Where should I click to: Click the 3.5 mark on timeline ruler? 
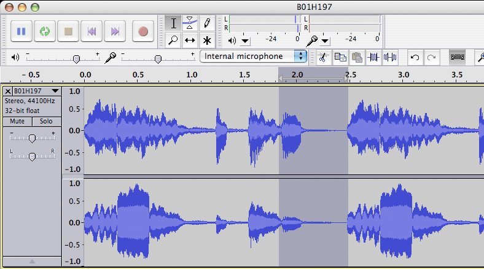click(457, 75)
